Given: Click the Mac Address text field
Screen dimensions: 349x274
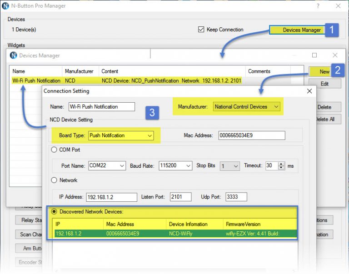Looking at the screenshot, I should click(251, 135).
